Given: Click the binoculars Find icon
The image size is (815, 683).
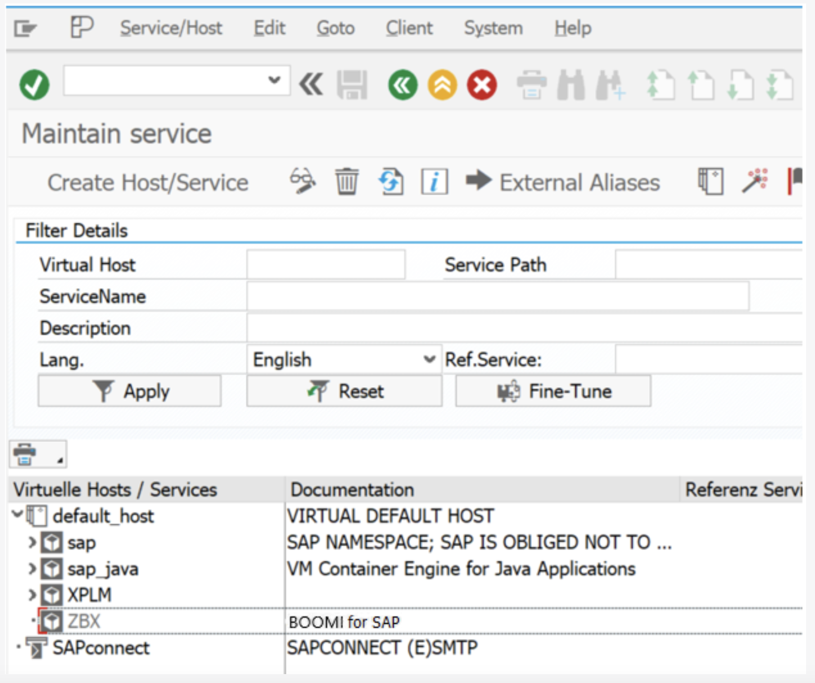Looking at the screenshot, I should click(571, 85).
